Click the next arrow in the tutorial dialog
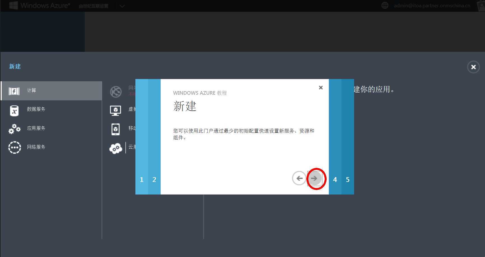Screen dimensions: 485x257 click(x=315, y=178)
